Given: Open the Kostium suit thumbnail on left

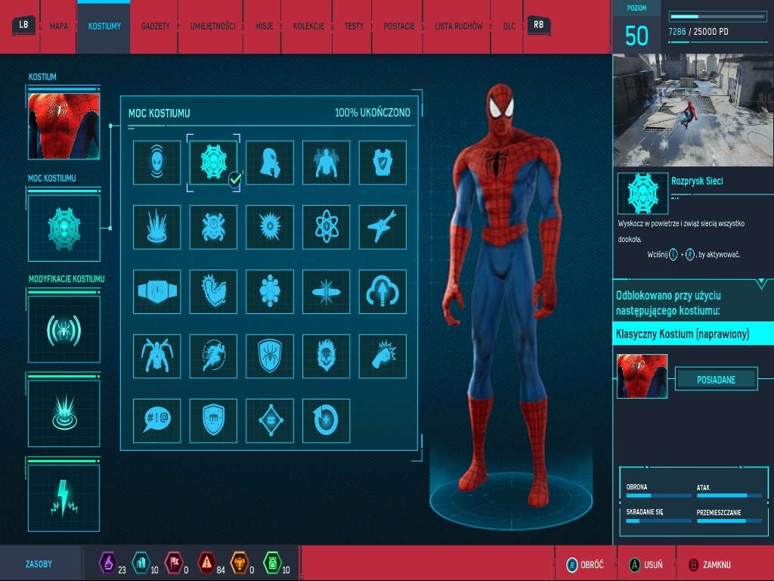Looking at the screenshot, I should coord(64,126).
